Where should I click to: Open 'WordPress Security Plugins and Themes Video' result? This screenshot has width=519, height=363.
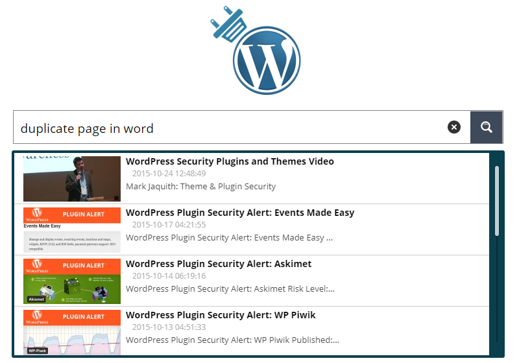230,161
